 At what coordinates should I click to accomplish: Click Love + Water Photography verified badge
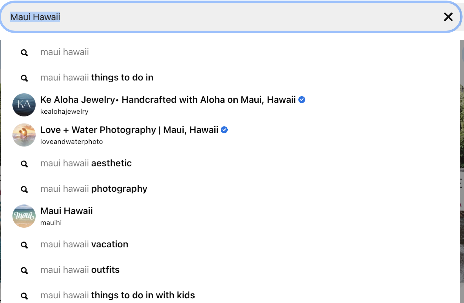pyautogui.click(x=224, y=130)
